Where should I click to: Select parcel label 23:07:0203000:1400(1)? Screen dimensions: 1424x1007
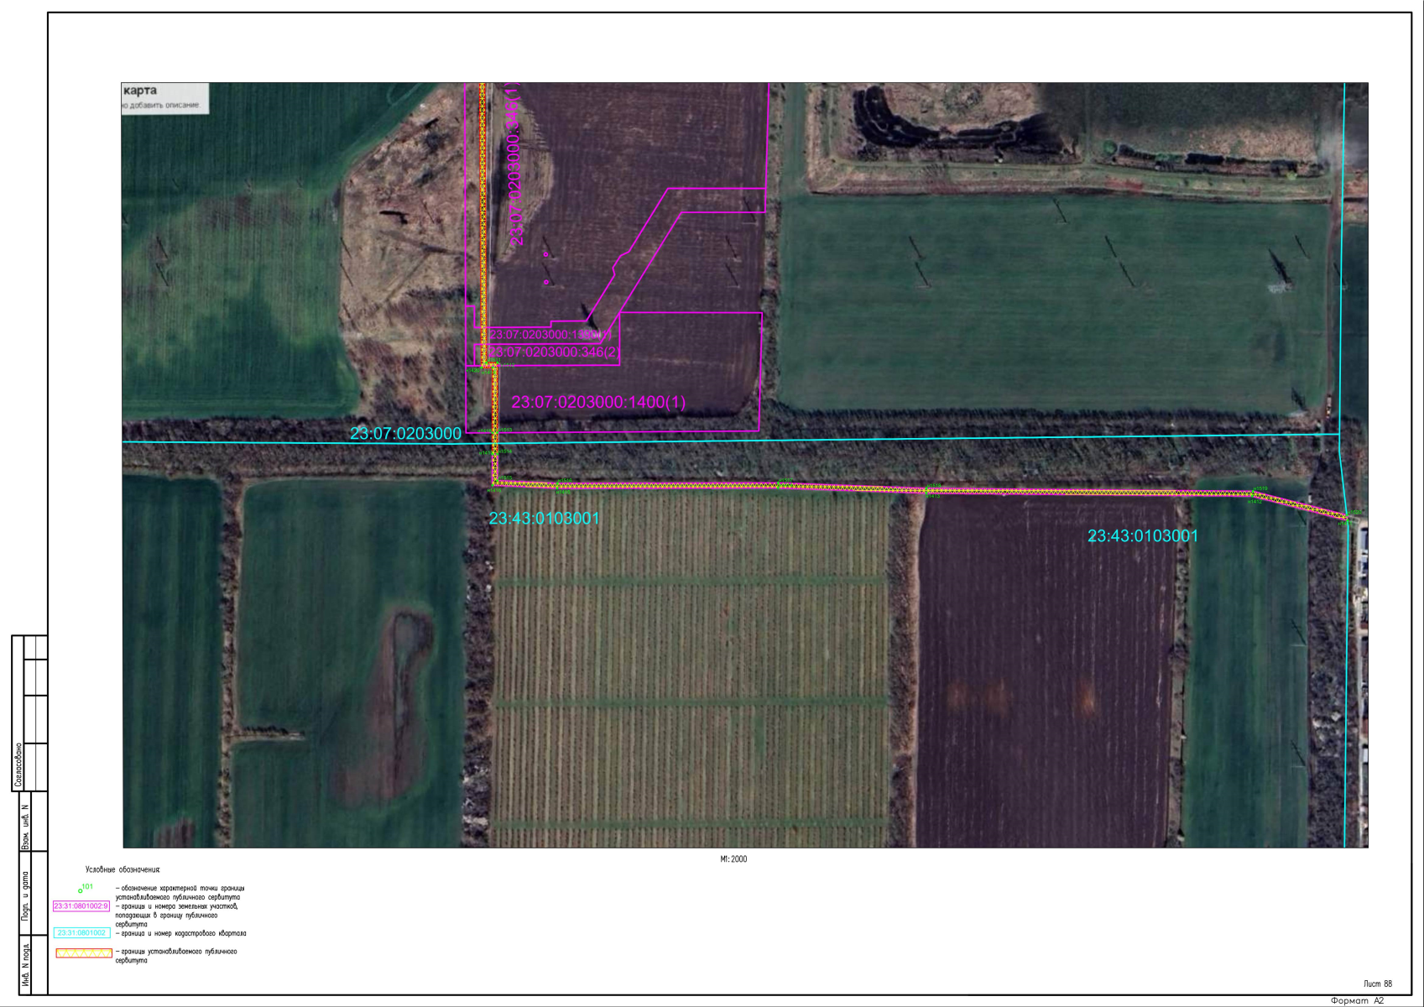click(598, 402)
